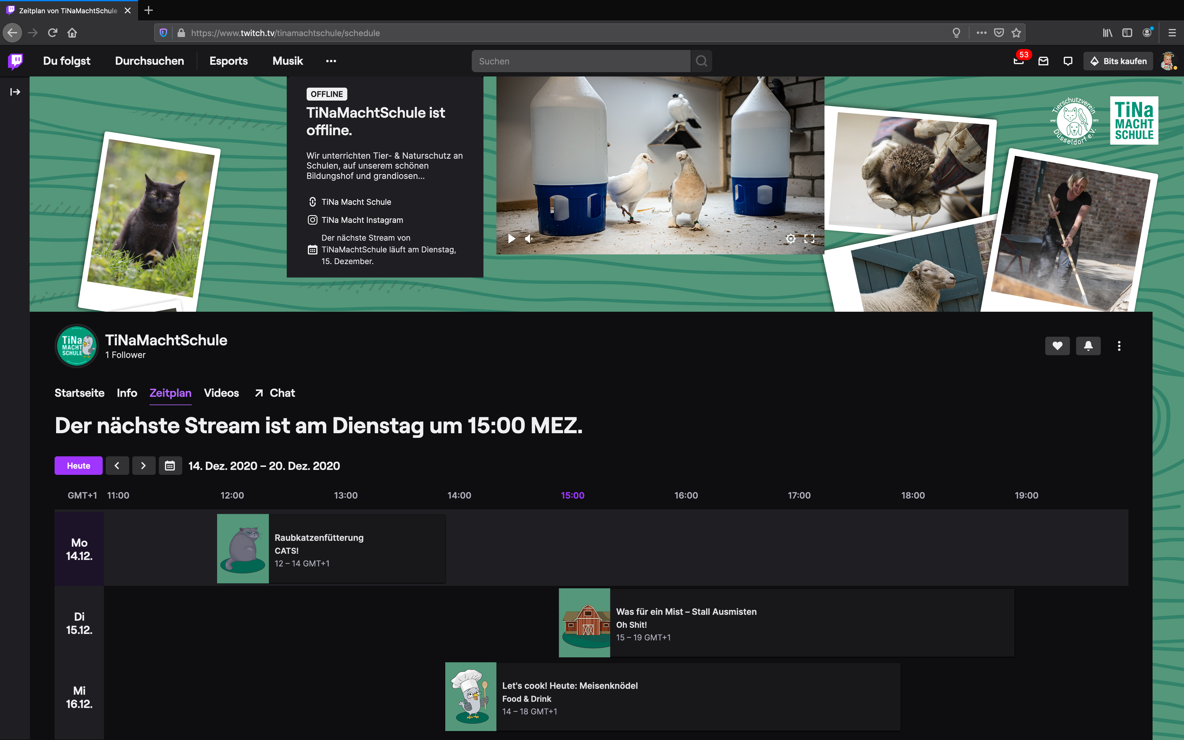Screen dimensions: 1184x740
Task: Open channel options vertical dots menu
Action: coord(1119,346)
